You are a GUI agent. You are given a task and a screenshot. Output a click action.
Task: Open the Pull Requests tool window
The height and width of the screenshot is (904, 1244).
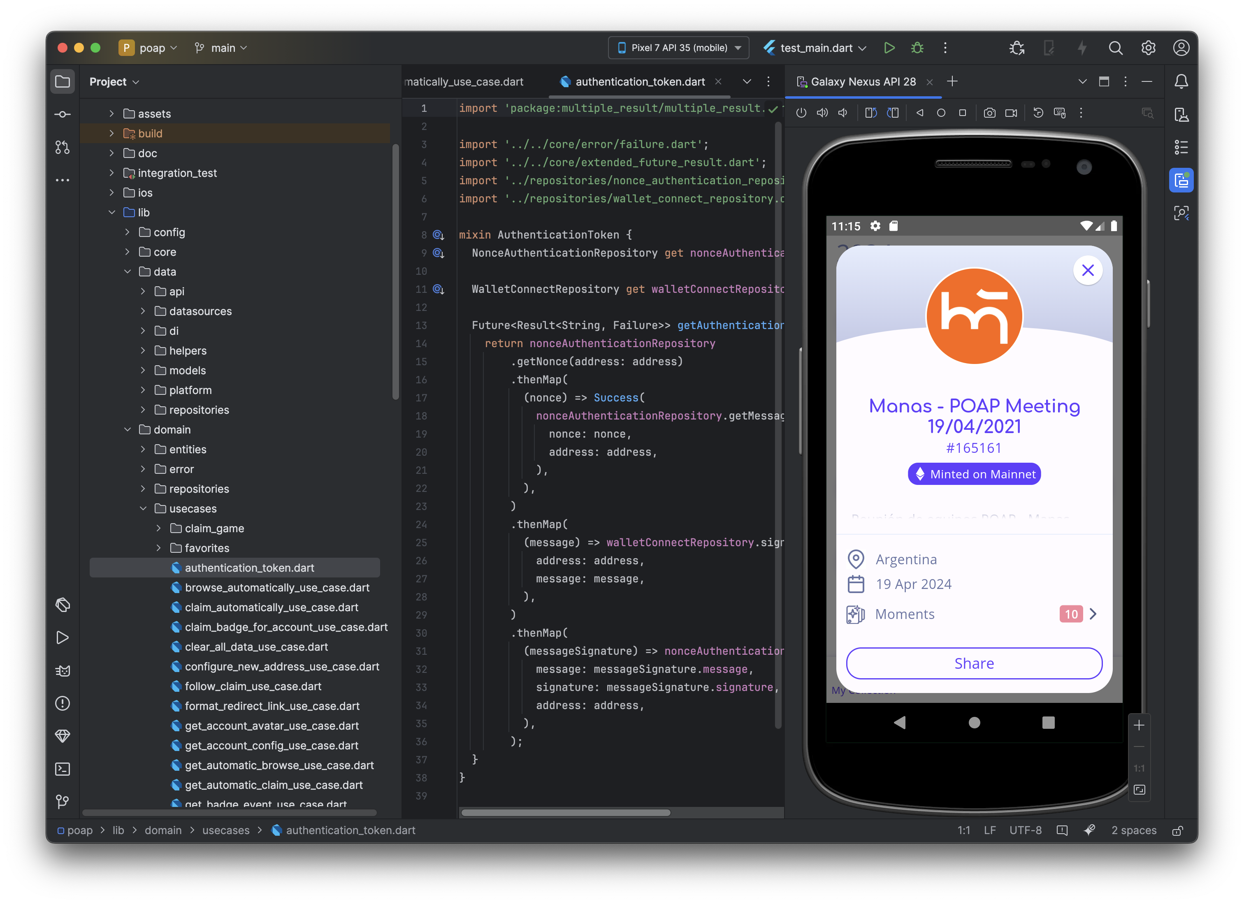63,147
